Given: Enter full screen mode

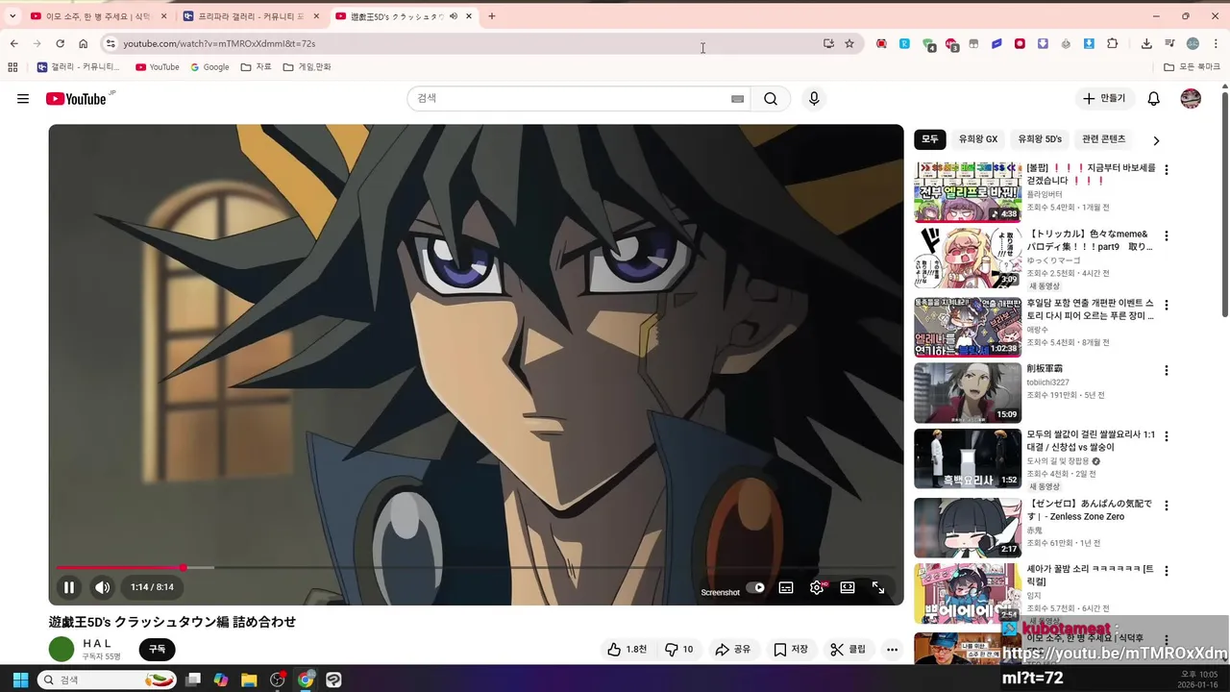Looking at the screenshot, I should click(878, 587).
